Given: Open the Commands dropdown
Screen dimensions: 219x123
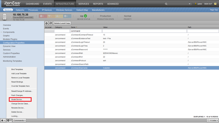Looking at the screenshot, I should (19, 121).
